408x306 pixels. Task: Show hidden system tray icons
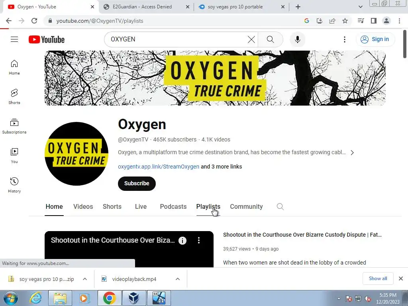[x=339, y=298]
